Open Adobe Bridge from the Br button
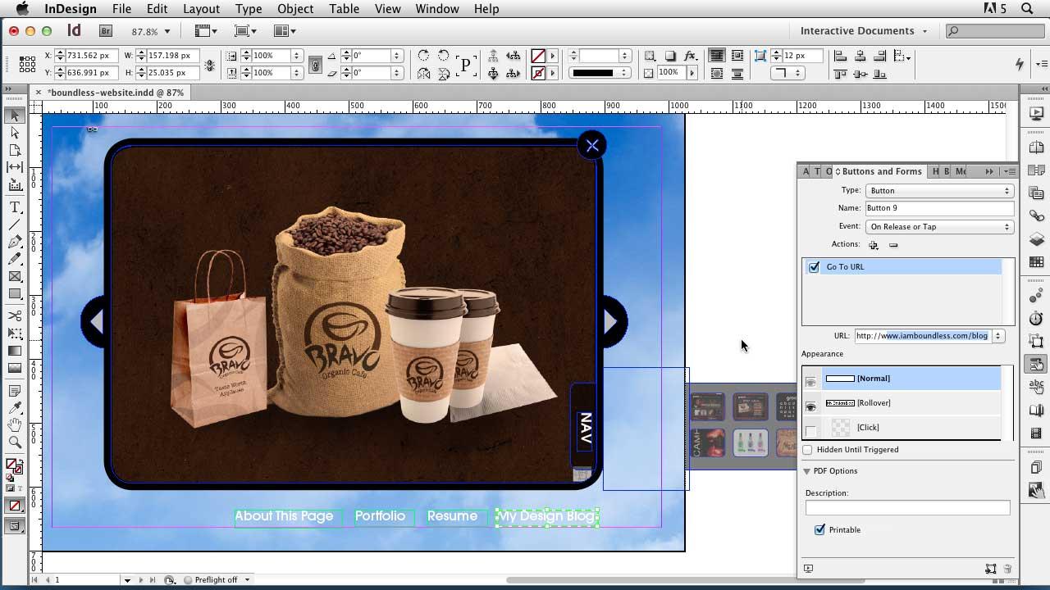This screenshot has width=1050, height=590. [105, 31]
